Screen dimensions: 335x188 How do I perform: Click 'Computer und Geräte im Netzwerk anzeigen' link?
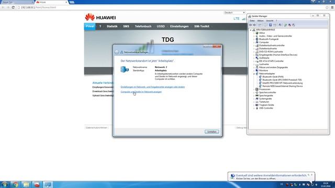pyautogui.click(x=141, y=92)
